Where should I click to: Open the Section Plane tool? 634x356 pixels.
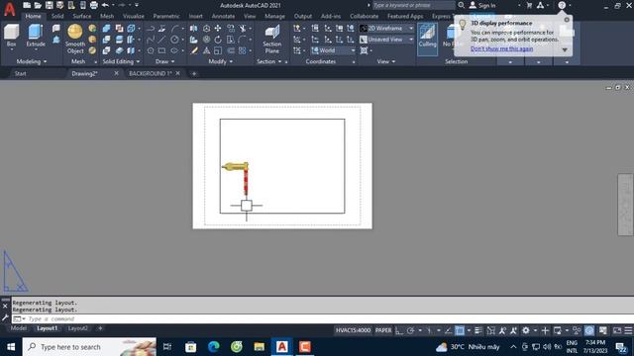click(x=271, y=39)
